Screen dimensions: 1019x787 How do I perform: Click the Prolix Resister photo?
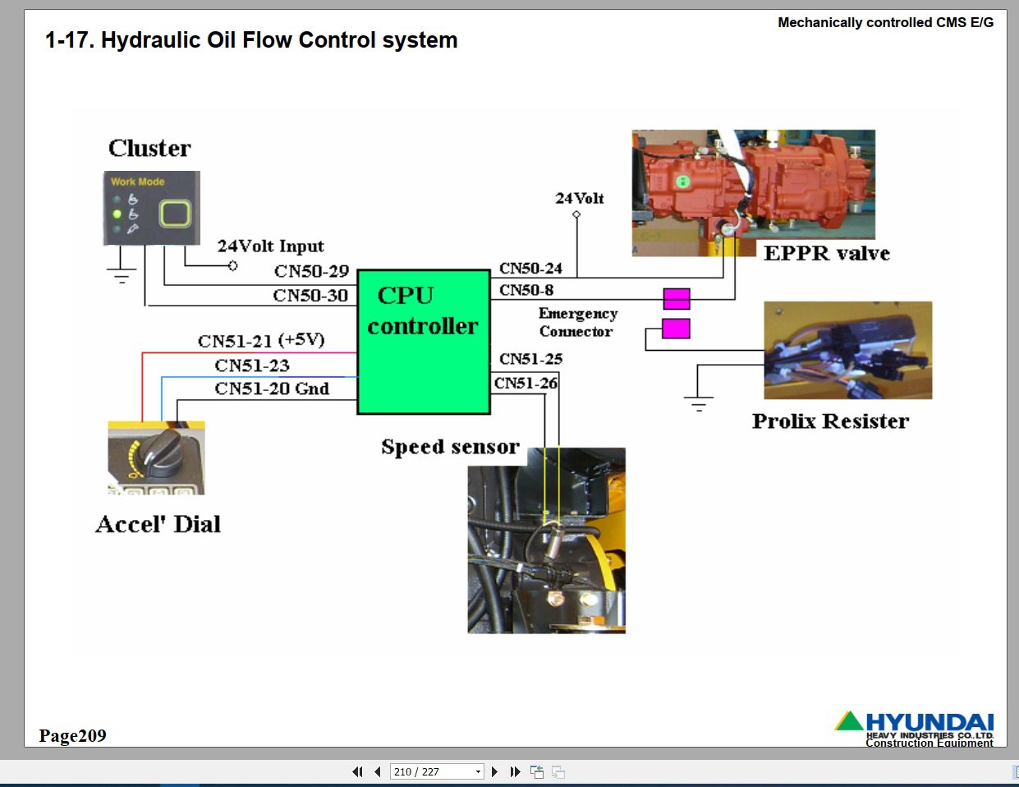847,350
